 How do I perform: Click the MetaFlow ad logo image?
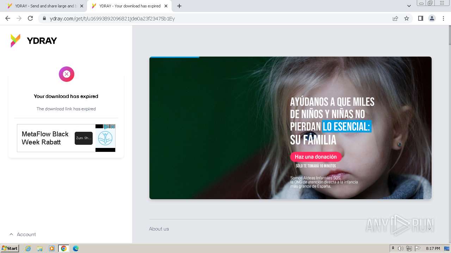pos(105,138)
